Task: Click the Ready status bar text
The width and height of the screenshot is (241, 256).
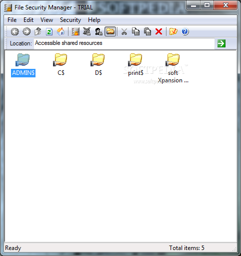Action: [x=13, y=248]
